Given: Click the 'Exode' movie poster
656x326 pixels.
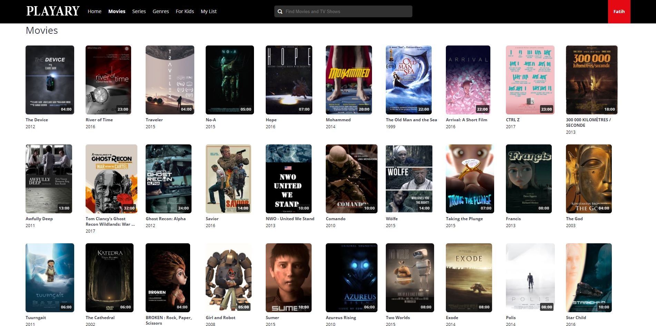Looking at the screenshot, I should point(470,277).
